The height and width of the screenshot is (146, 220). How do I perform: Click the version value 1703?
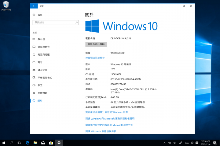[x=113, y=69]
